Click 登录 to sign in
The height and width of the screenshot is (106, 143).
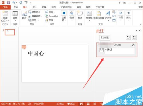[141, 7]
